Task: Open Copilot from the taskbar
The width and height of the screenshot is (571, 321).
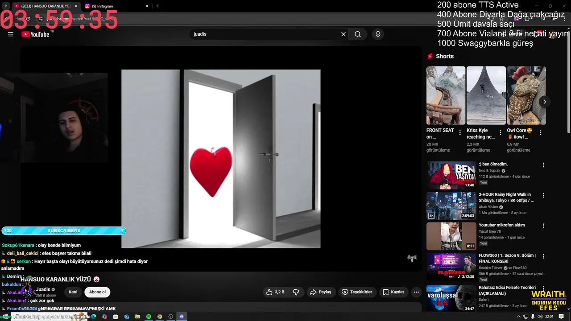Action: point(105,317)
